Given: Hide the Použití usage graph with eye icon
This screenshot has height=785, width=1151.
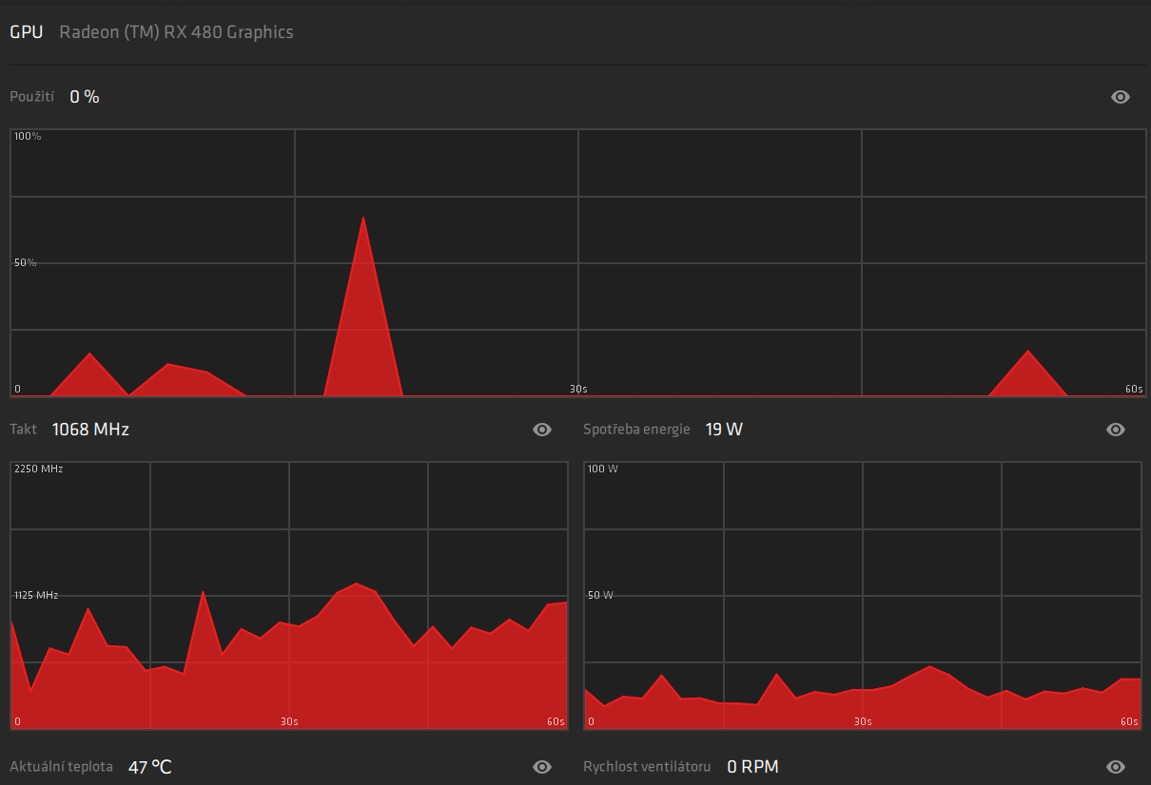Looking at the screenshot, I should point(1121,97).
